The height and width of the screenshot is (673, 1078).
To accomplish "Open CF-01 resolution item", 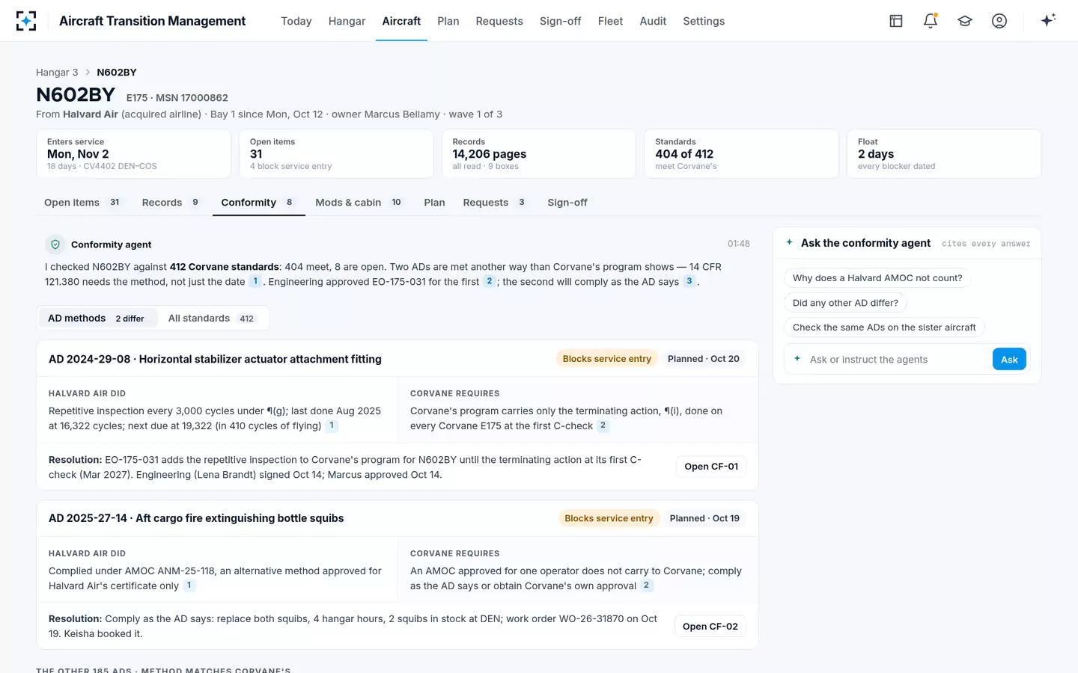I will 711,467.
